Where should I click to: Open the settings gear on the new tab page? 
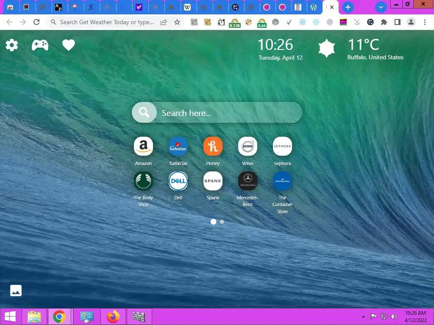pyautogui.click(x=11, y=45)
